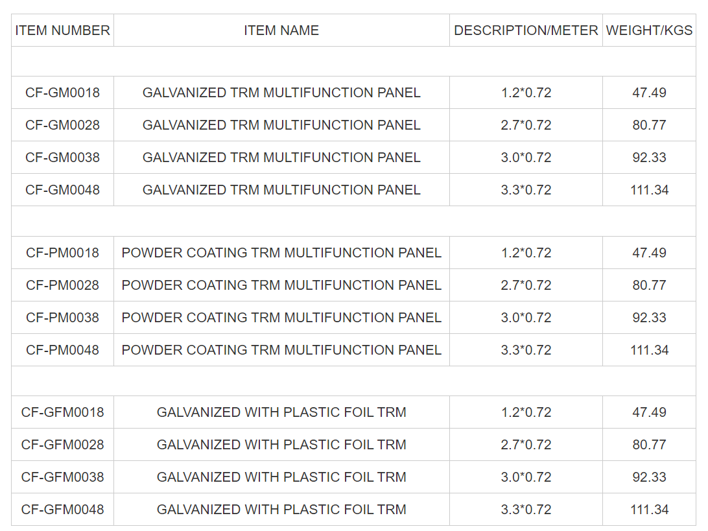Click item number CF-GFM0018
The width and height of the screenshot is (708, 531).
[x=63, y=412]
